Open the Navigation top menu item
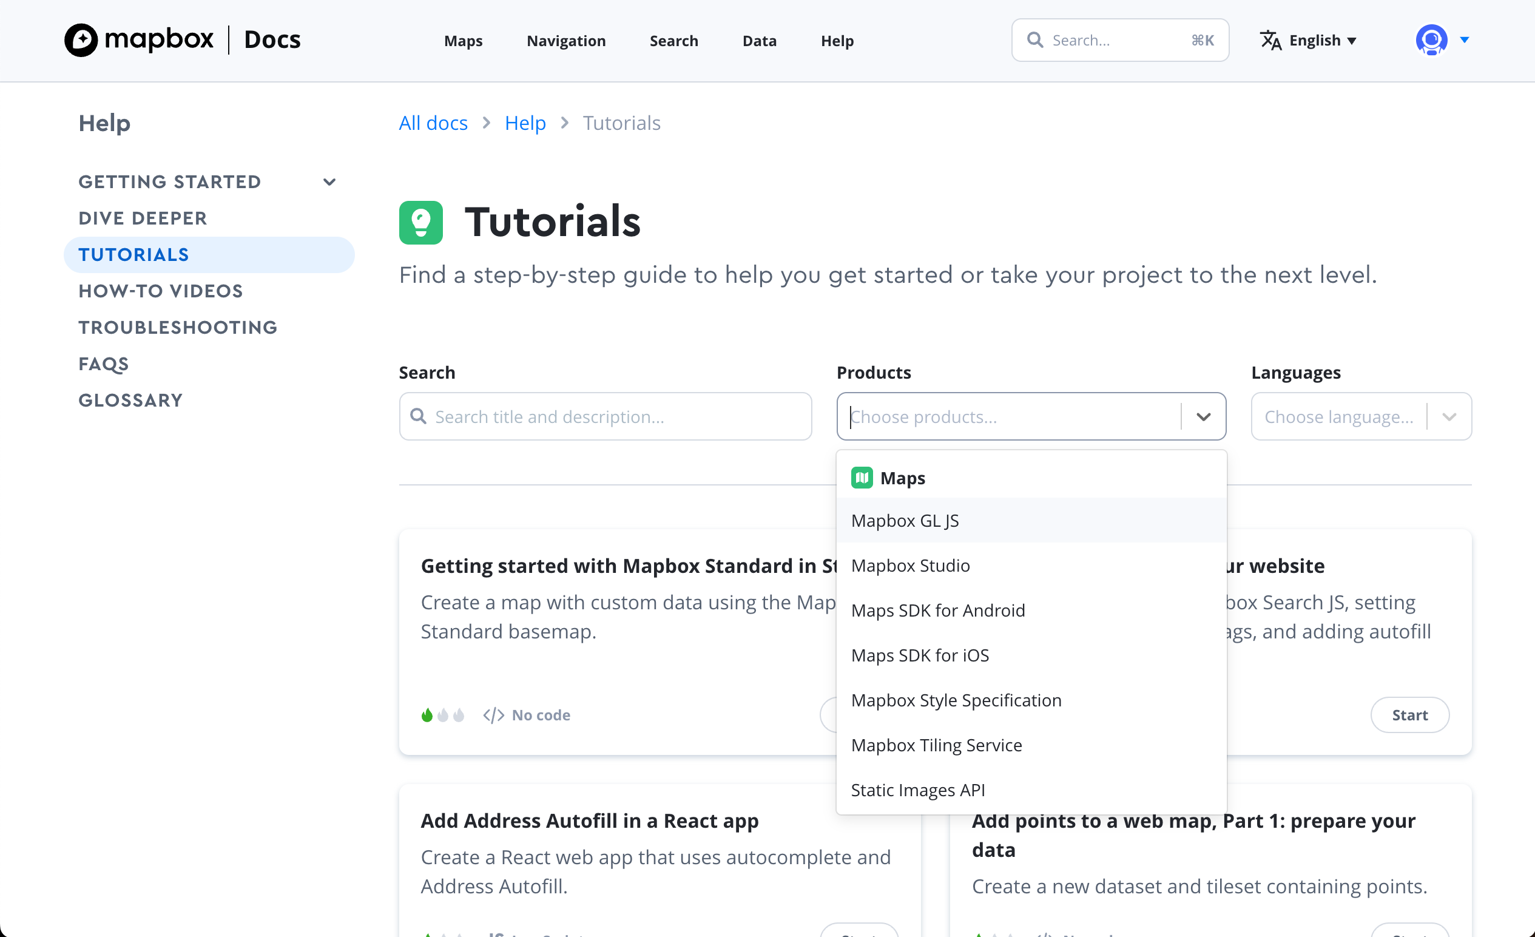 click(x=565, y=41)
